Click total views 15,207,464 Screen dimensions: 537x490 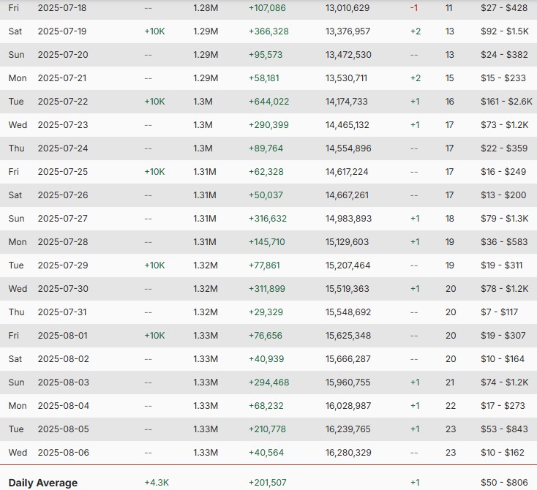click(348, 265)
